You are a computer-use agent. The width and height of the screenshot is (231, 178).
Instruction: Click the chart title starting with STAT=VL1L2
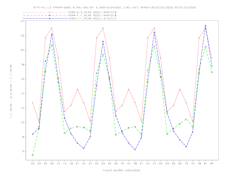click(x=115, y=8)
